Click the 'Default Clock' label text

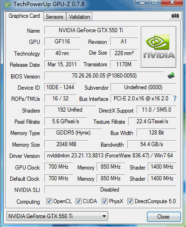point(25,179)
